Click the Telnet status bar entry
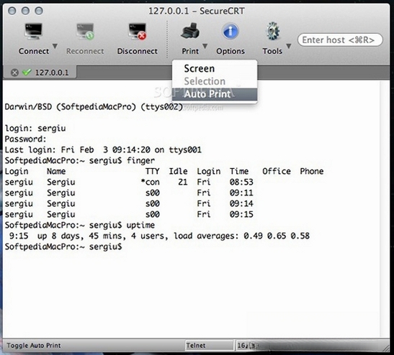The image size is (394, 355). (210, 346)
